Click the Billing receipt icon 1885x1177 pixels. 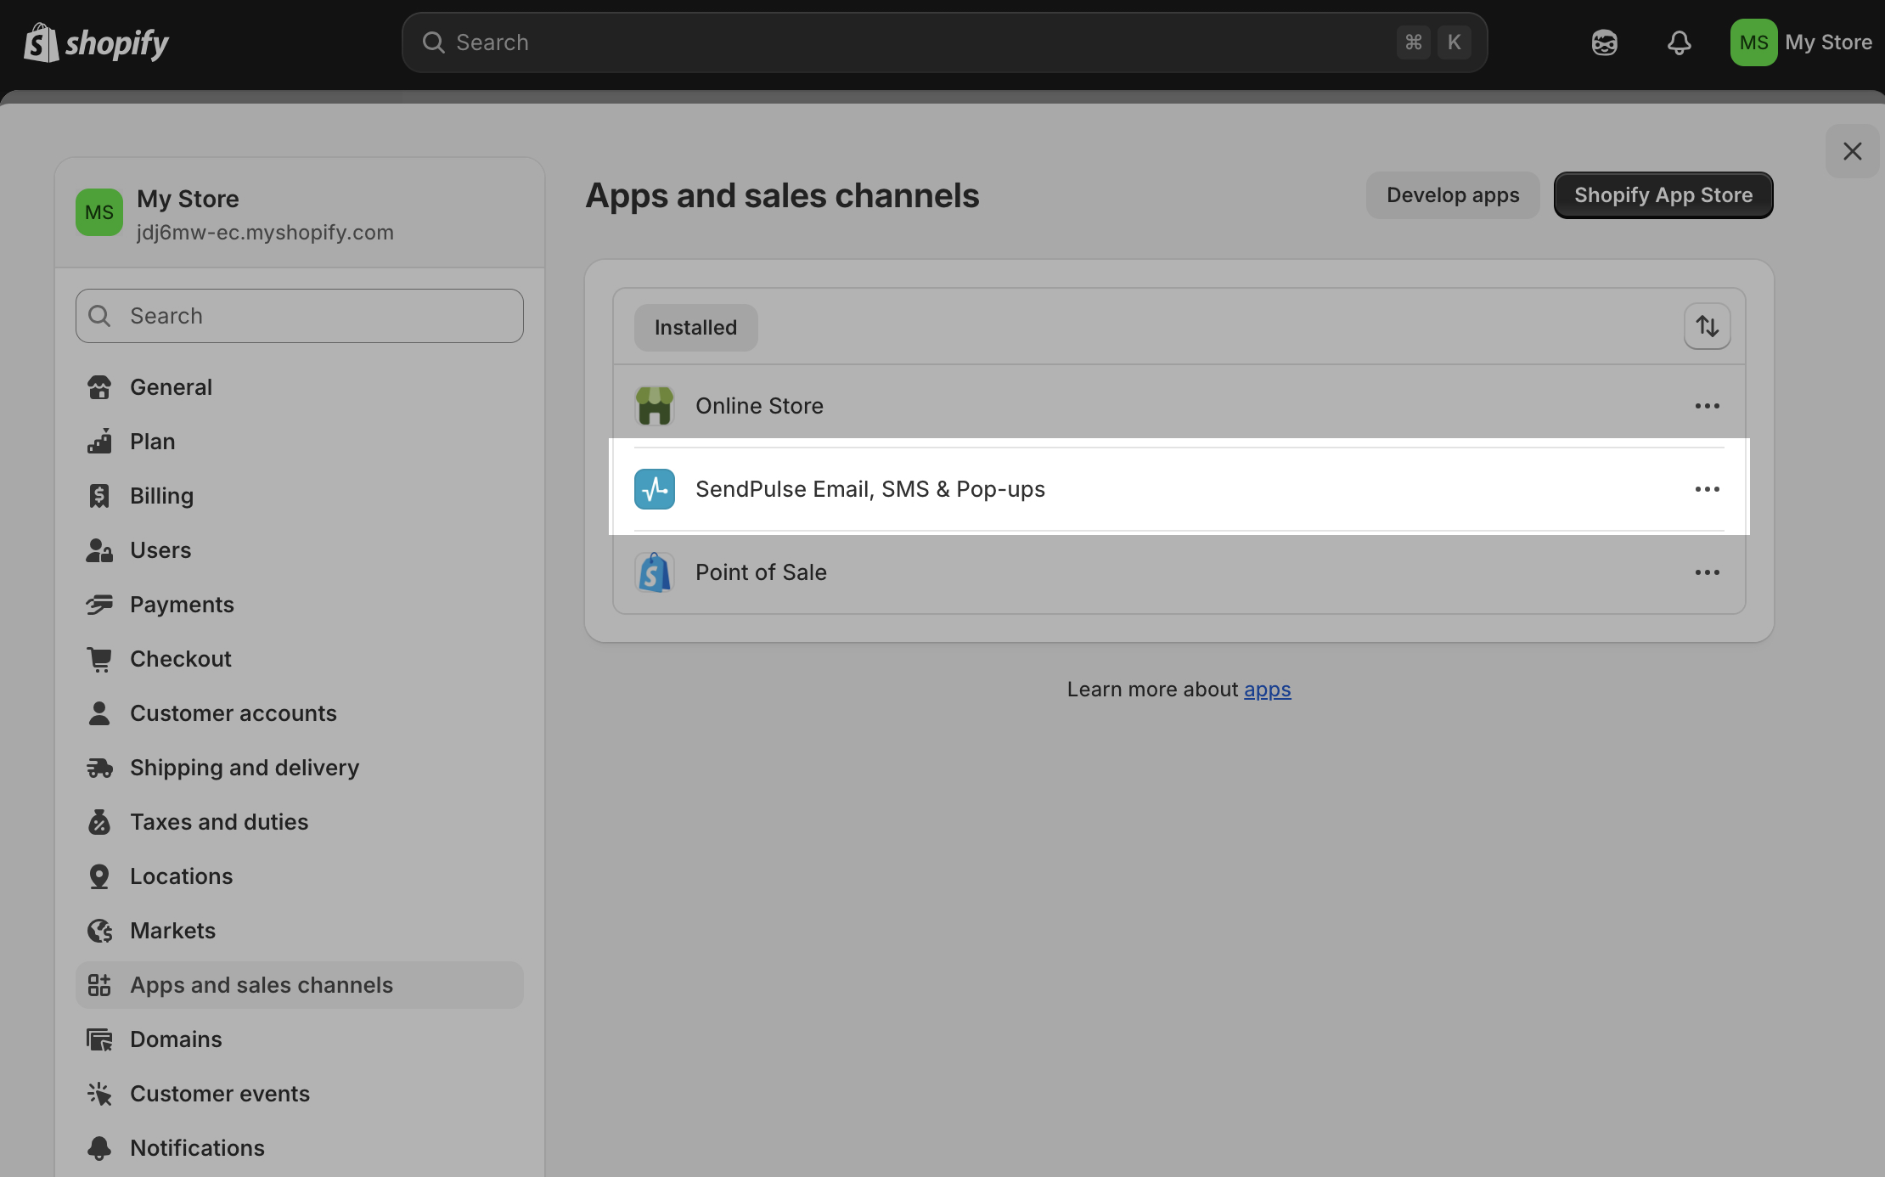tap(99, 496)
